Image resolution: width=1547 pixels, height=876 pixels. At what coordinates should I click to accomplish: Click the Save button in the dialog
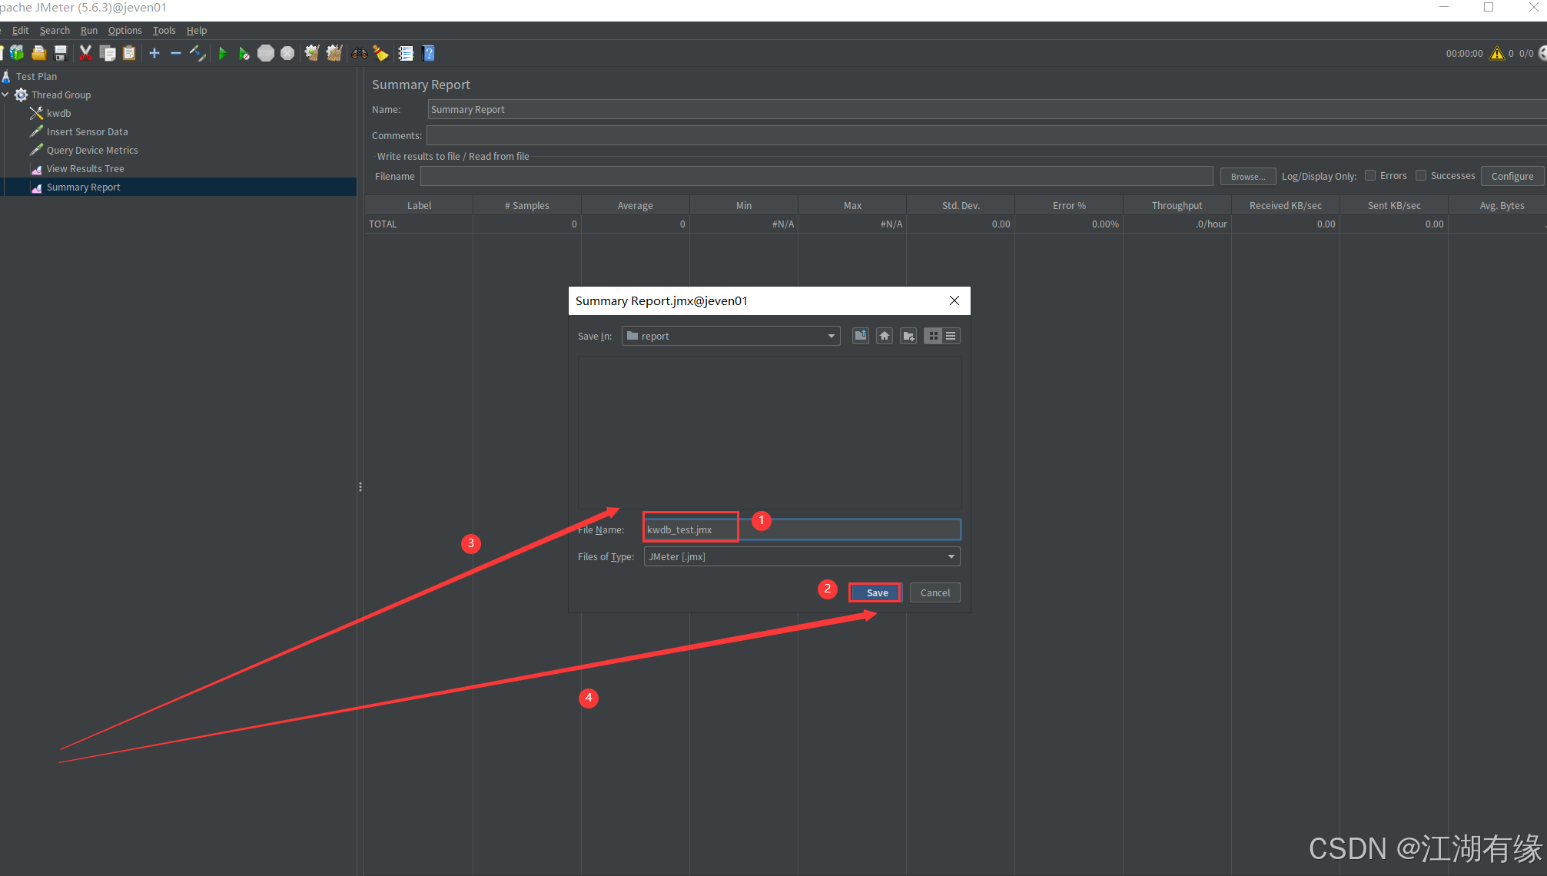876,592
